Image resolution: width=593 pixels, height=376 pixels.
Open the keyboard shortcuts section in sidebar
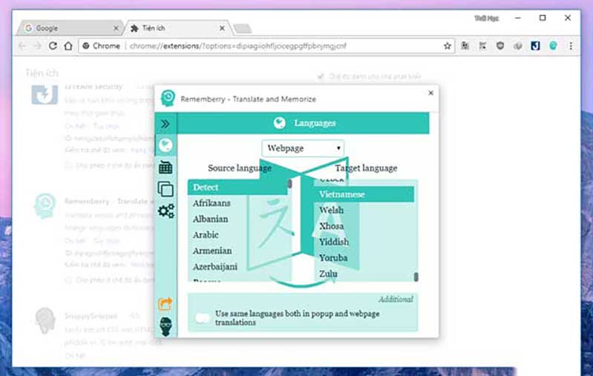pos(166,167)
